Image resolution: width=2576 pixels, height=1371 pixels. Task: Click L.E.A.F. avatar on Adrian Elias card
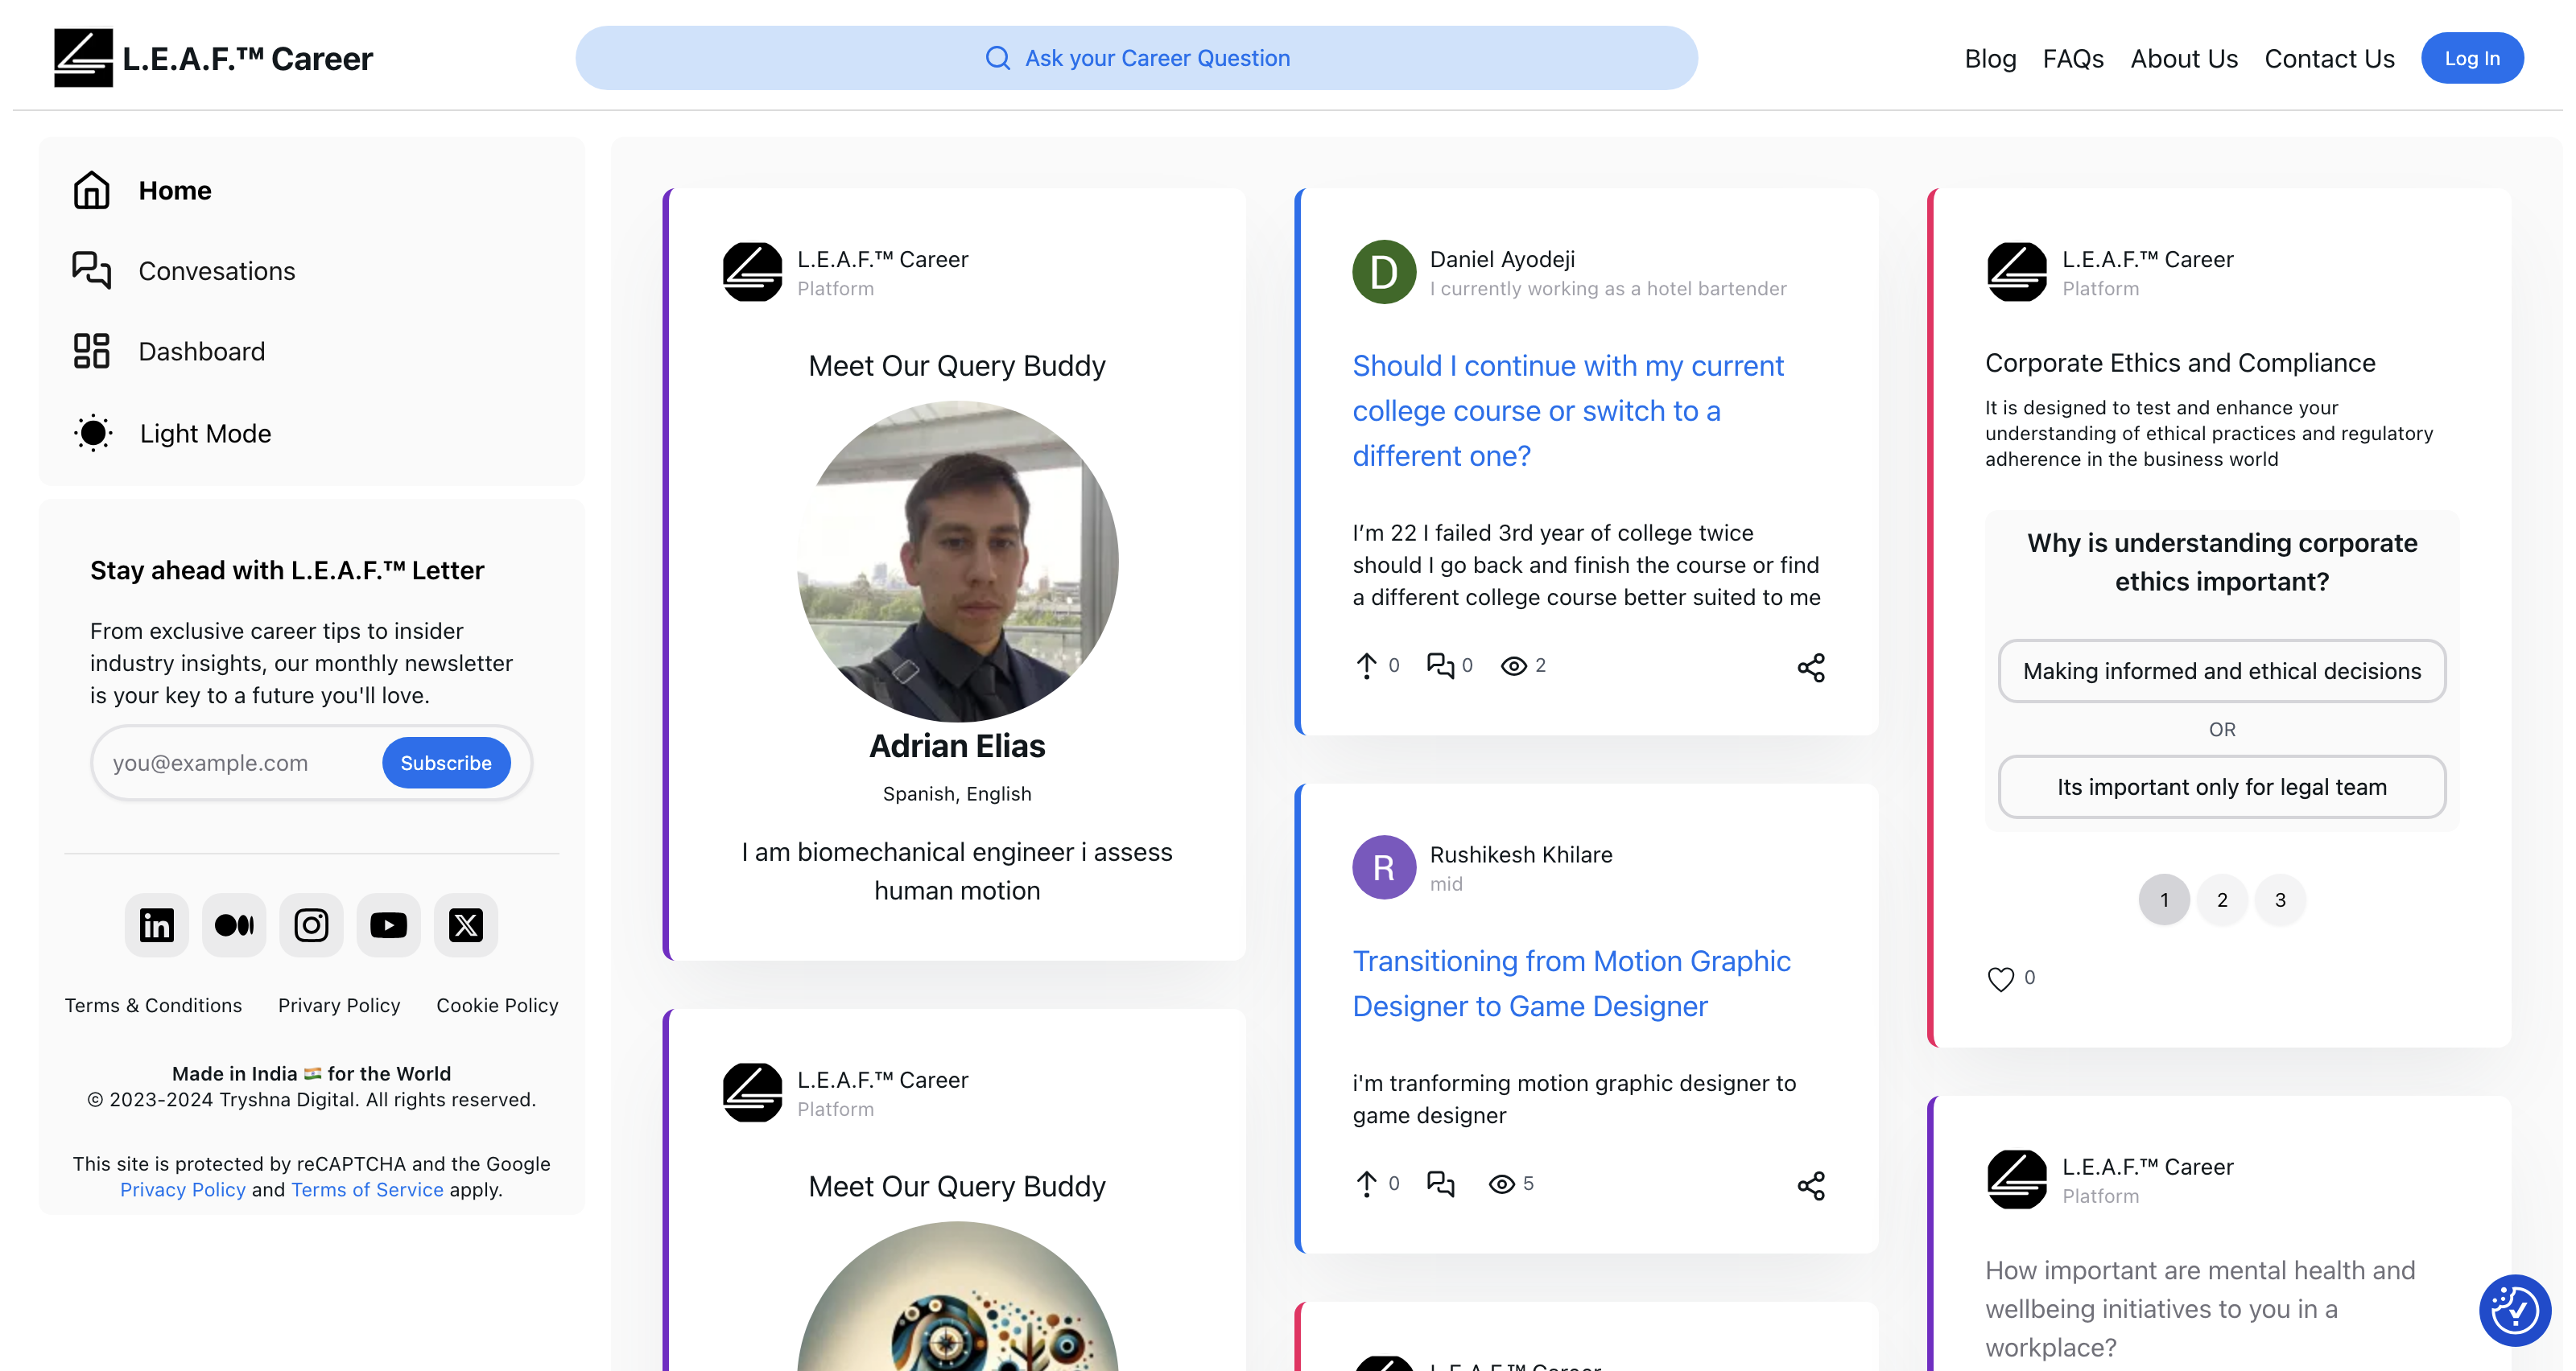click(752, 272)
